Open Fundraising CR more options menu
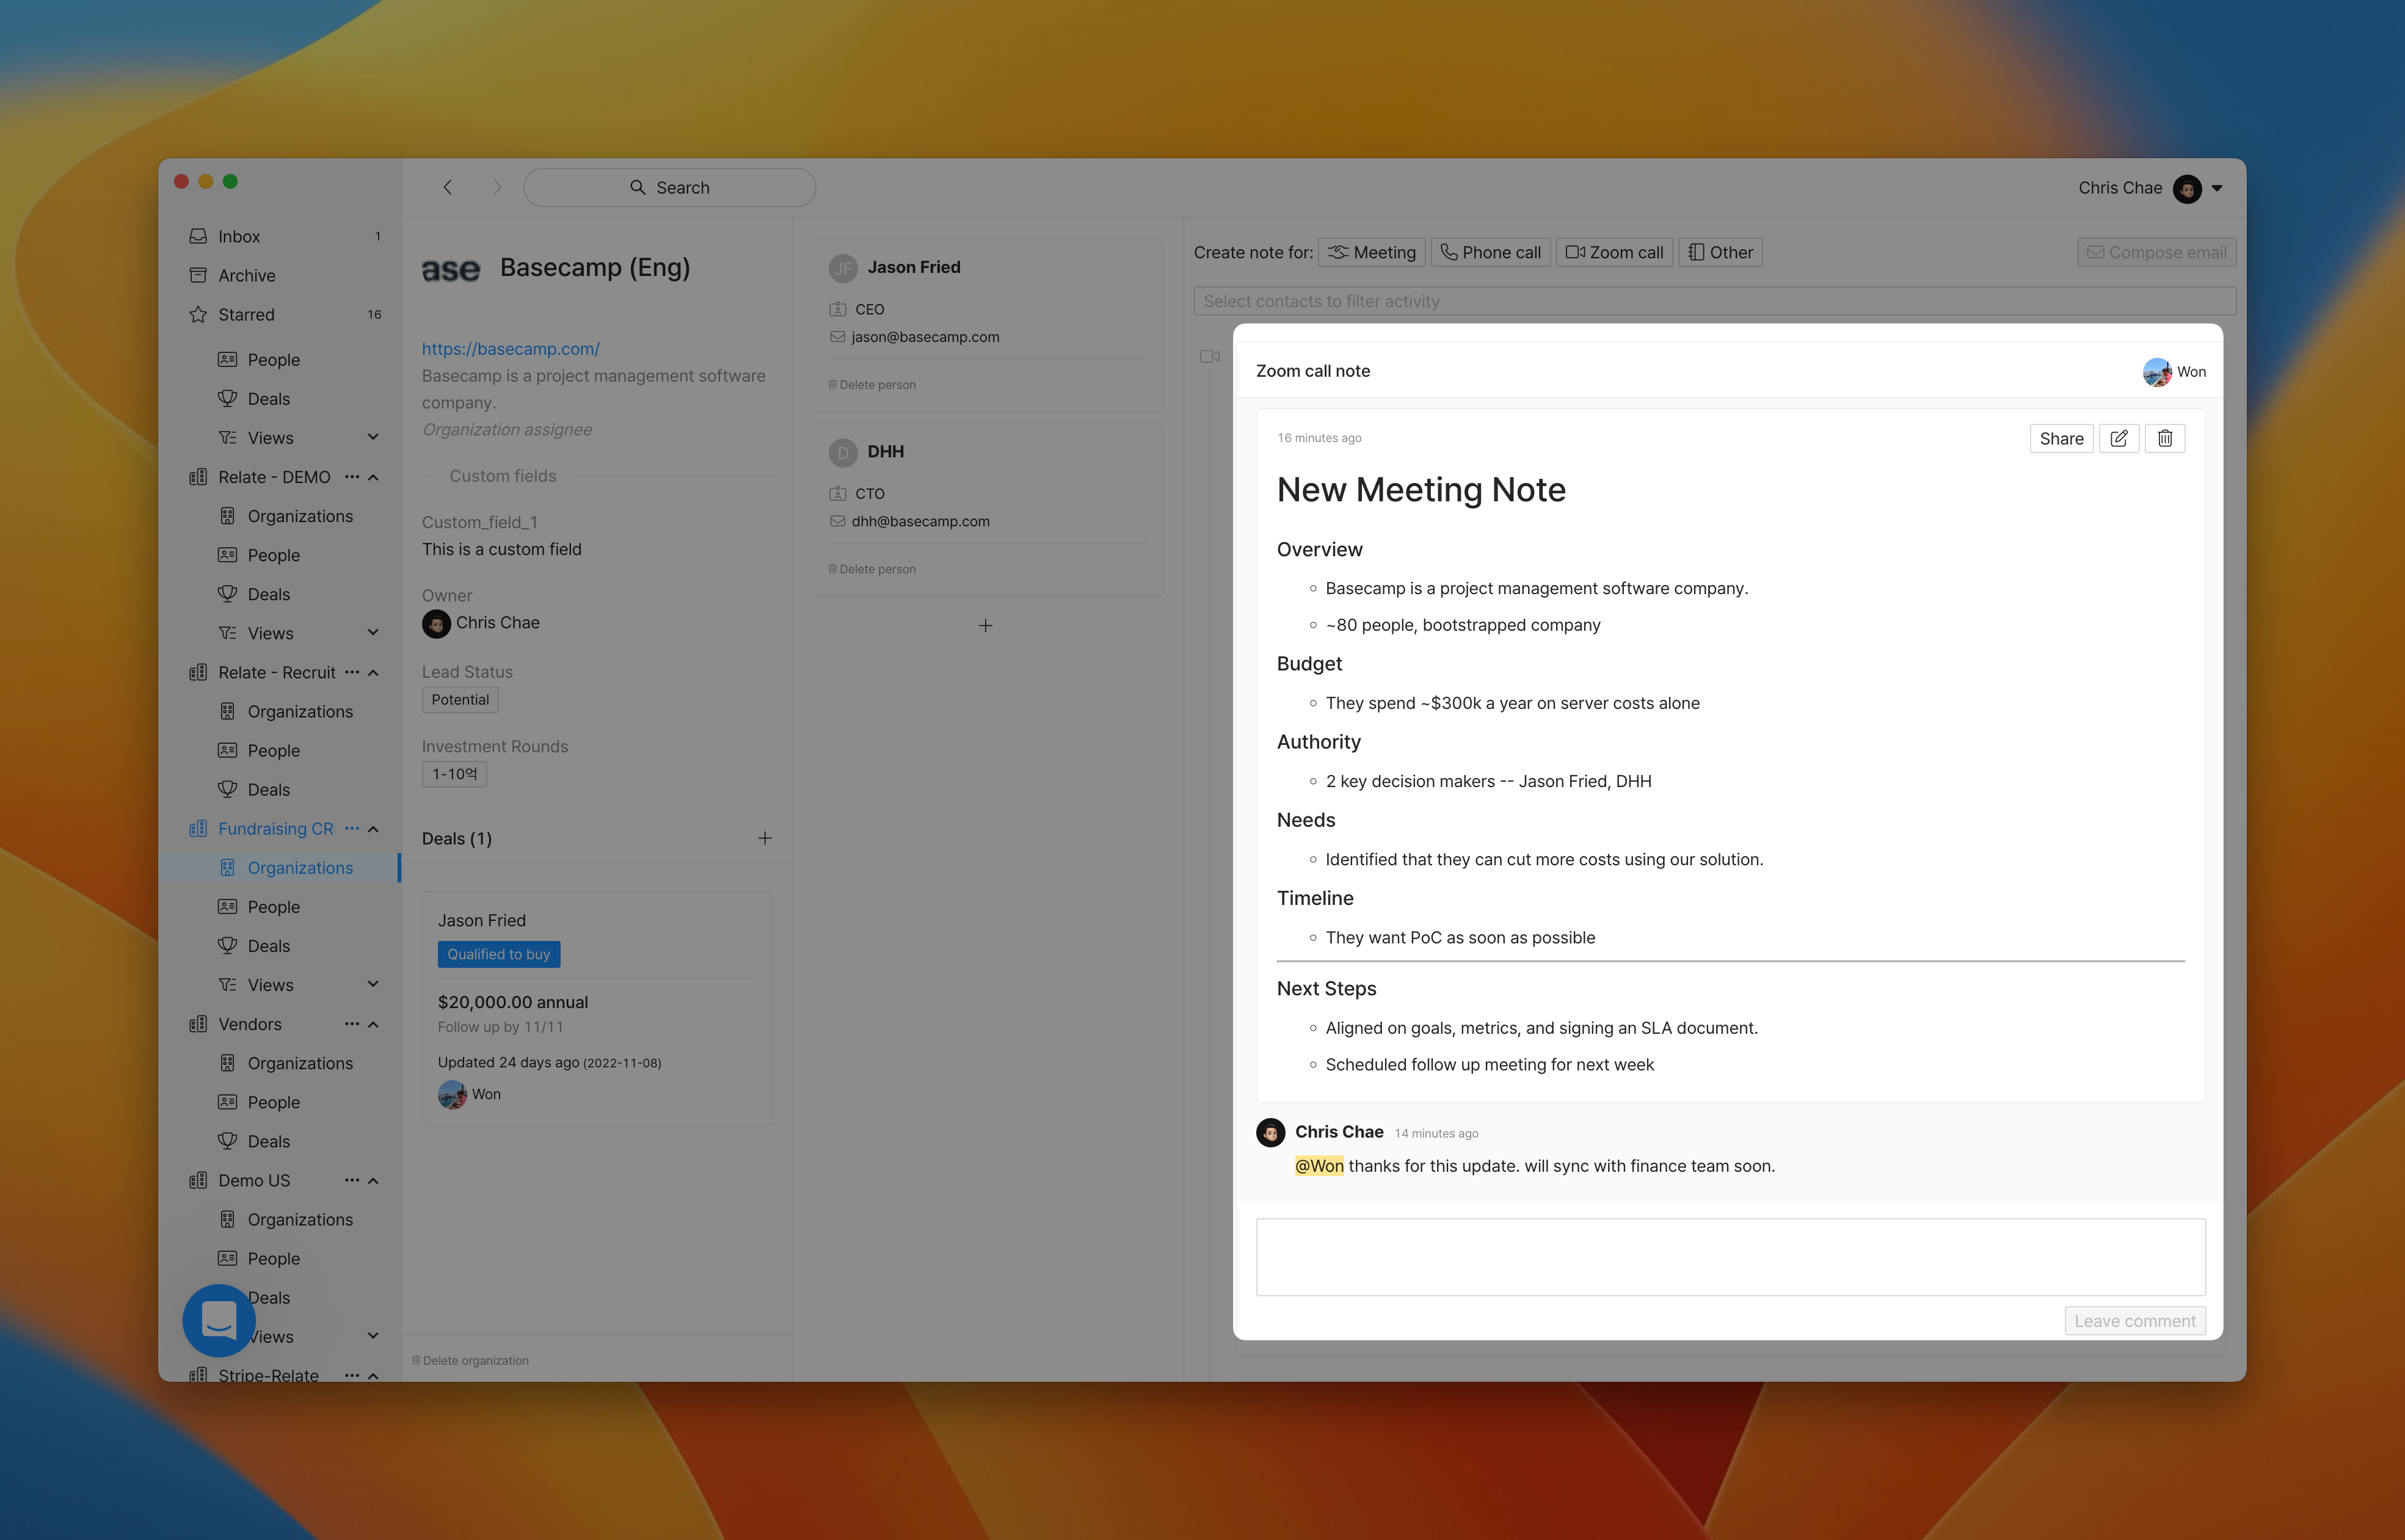The image size is (2405, 1540). [352, 828]
